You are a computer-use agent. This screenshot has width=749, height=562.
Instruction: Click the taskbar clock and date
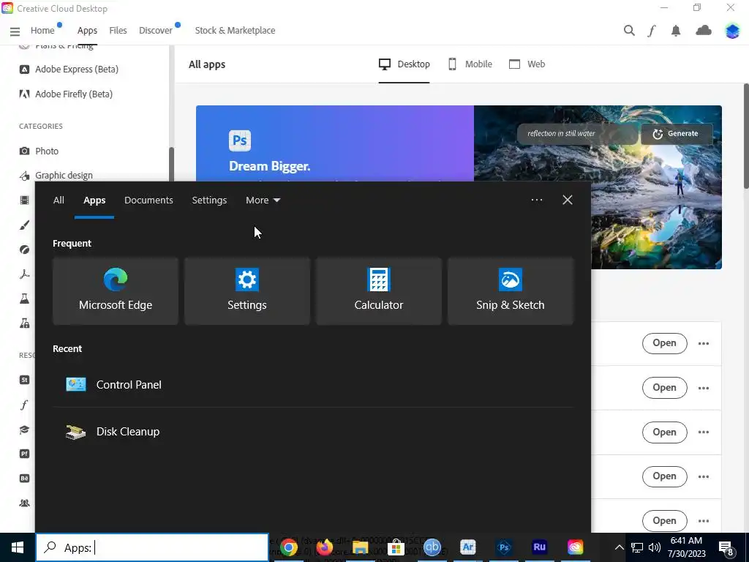pyautogui.click(x=686, y=547)
